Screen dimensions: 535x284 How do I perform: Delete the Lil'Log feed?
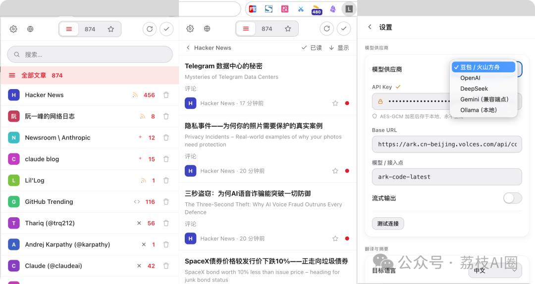pyautogui.click(x=166, y=181)
